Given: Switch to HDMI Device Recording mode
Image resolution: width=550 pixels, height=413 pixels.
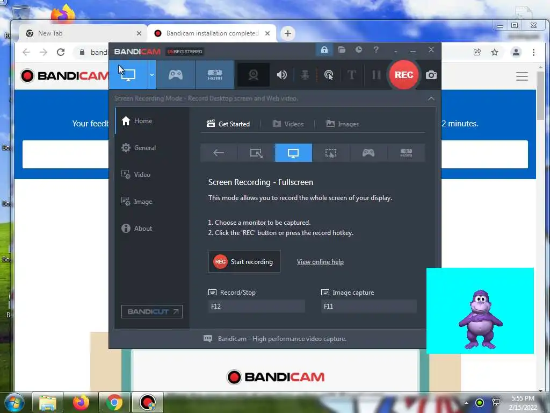Looking at the screenshot, I should click(215, 75).
